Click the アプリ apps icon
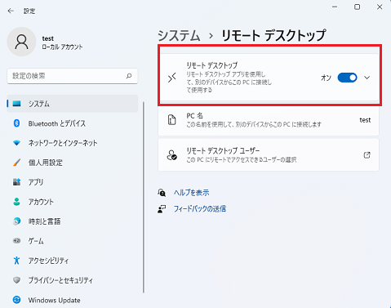Image resolution: width=391 pixels, height=308 pixels. pyautogui.click(x=17, y=182)
